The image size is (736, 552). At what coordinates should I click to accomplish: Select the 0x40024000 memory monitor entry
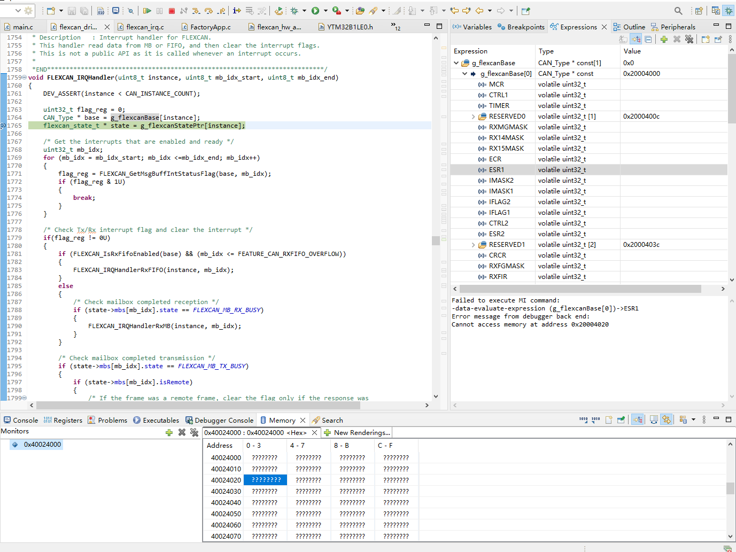[x=42, y=445]
